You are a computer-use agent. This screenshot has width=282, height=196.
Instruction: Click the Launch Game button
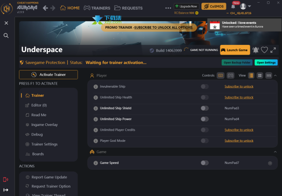[235, 50]
